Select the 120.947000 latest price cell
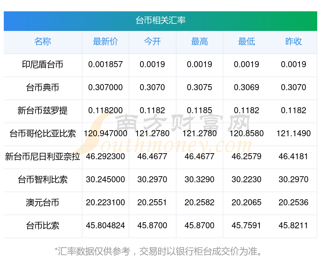Image resolution: width=321 pixels, height=263 pixels. pyautogui.click(x=105, y=134)
